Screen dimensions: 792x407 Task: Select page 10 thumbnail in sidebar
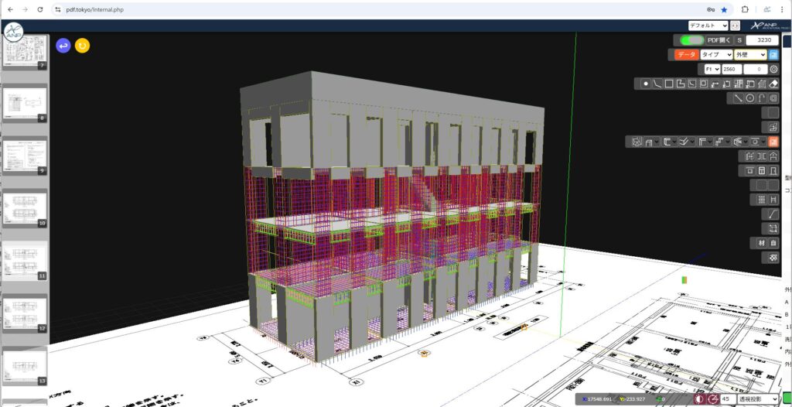pos(25,209)
